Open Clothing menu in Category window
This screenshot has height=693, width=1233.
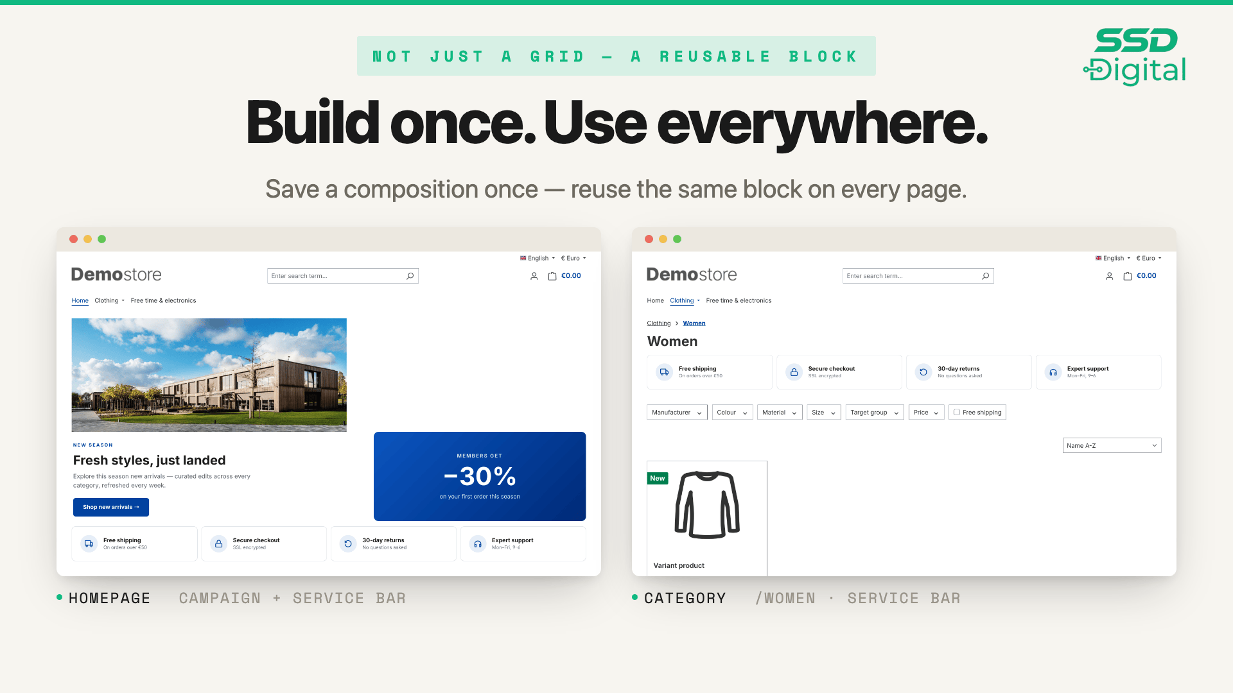click(x=685, y=300)
